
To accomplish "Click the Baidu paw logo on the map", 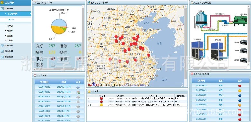I will tap(94, 84).
